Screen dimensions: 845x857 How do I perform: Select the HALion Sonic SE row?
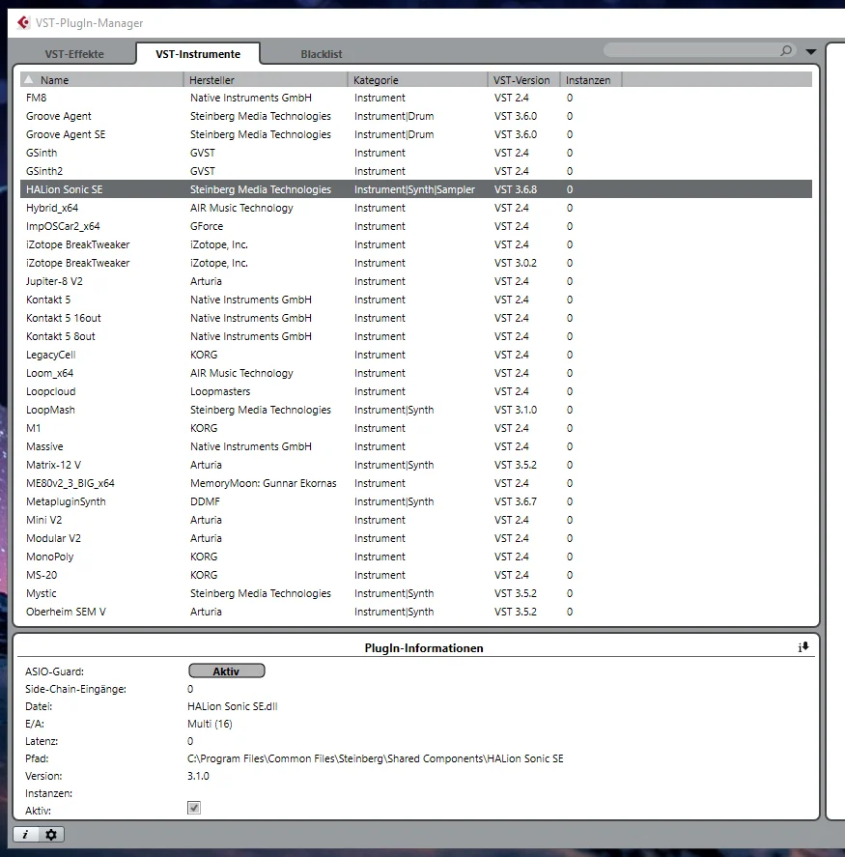click(x=416, y=189)
